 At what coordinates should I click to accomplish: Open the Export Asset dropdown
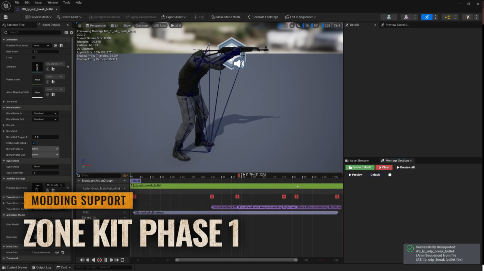[173, 17]
